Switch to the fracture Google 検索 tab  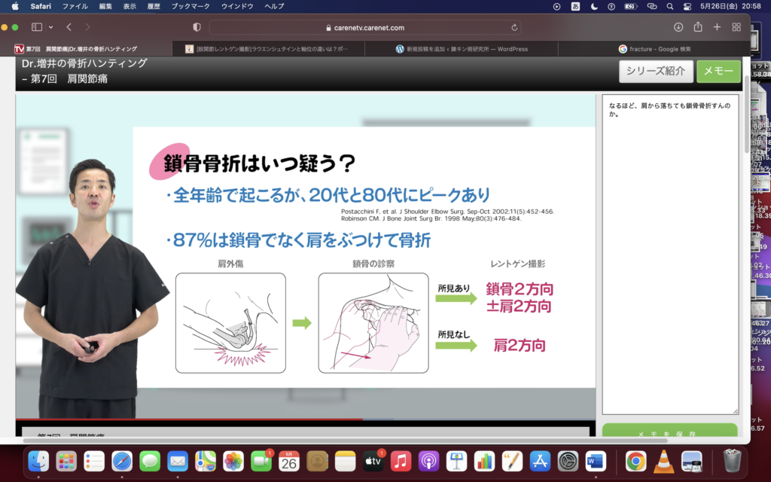[654, 49]
